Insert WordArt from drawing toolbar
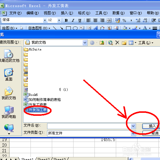This screenshot has height=160, width=160. [95, 28]
